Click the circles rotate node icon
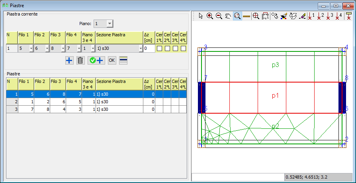Image resolution: width=356 pixels, height=183 pixels. click(275, 16)
